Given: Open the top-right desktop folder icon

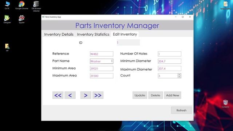Looking at the screenshot, I should click(226, 5).
